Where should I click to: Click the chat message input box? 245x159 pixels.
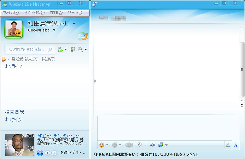pyautogui.click(x=168, y=128)
